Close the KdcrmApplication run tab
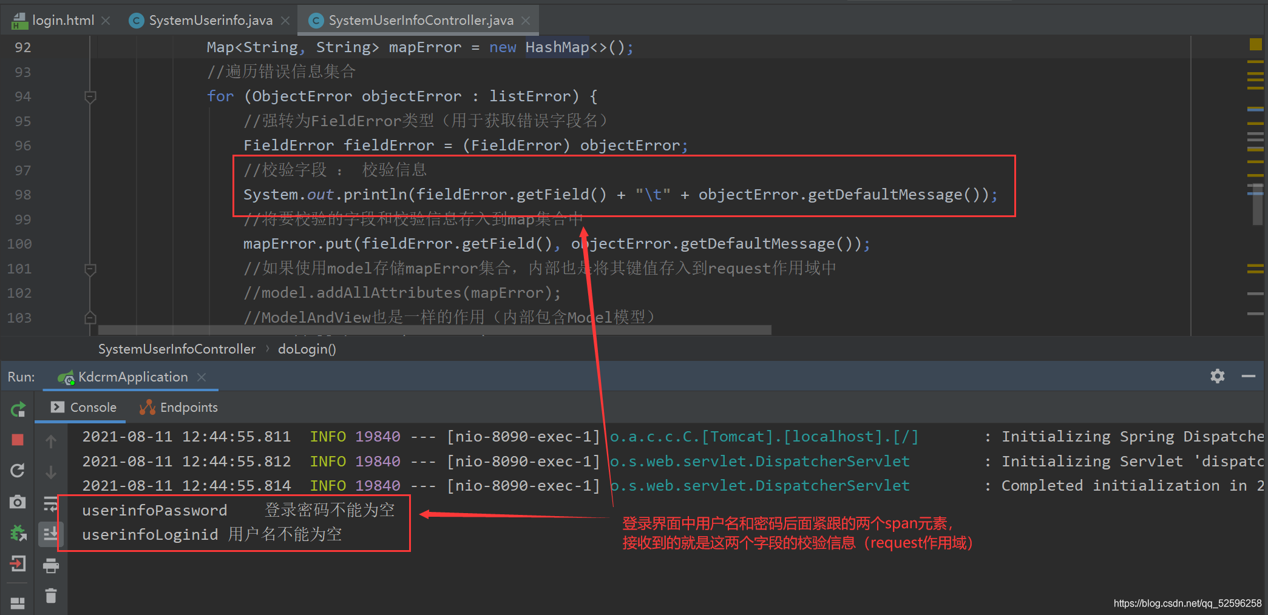Screen dimensions: 1268x615 pos(202,377)
